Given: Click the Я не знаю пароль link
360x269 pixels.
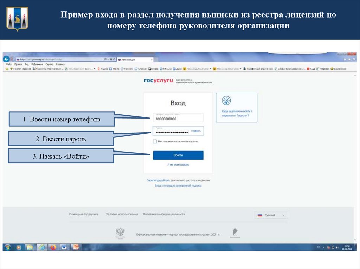Looking at the screenshot, I should tap(178, 164).
